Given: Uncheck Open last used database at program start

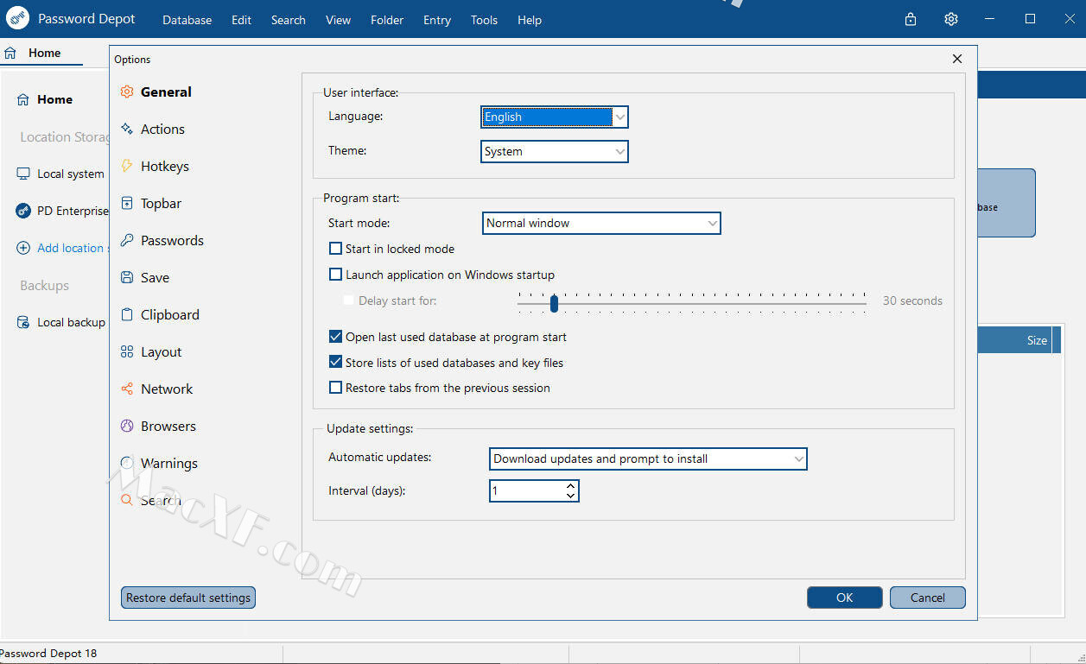Looking at the screenshot, I should [x=336, y=337].
